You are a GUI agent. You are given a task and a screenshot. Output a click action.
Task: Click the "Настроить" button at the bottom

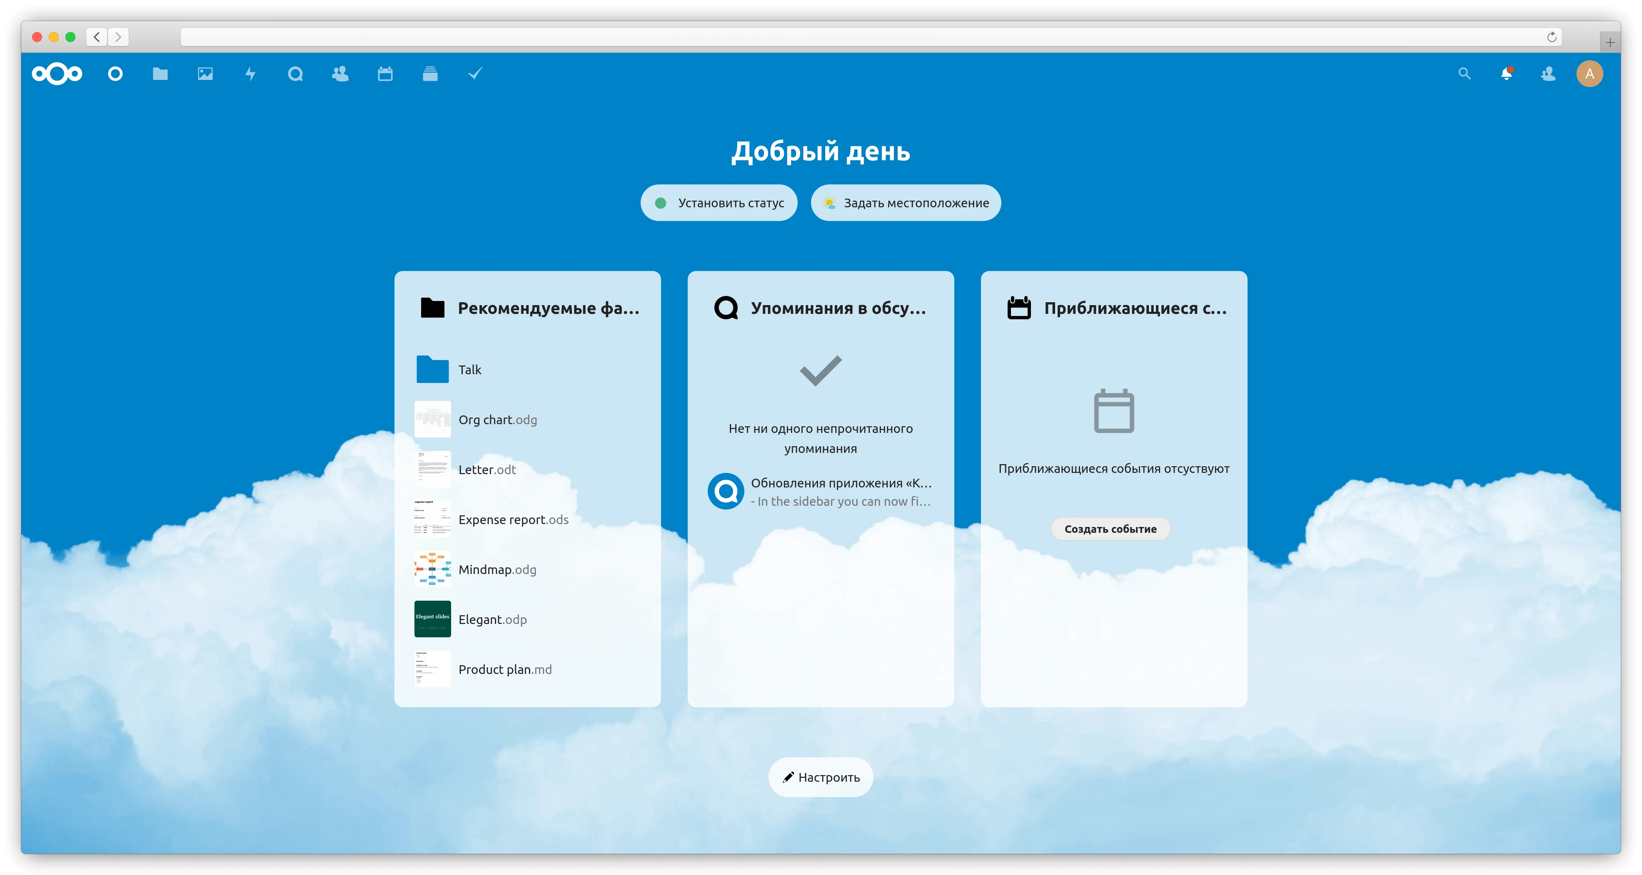(820, 777)
